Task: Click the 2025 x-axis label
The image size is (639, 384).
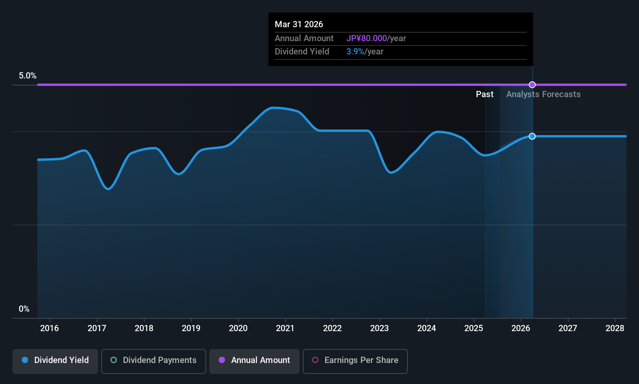Action: tap(474, 328)
